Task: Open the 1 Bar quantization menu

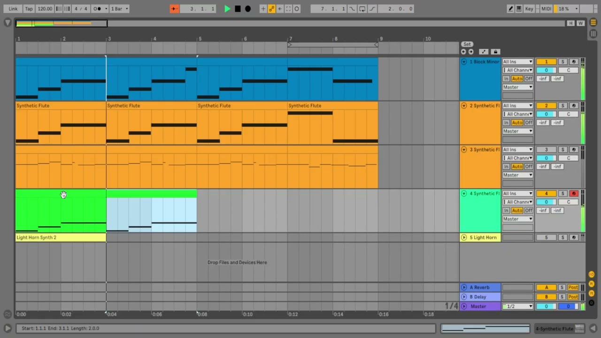Action: click(x=119, y=8)
